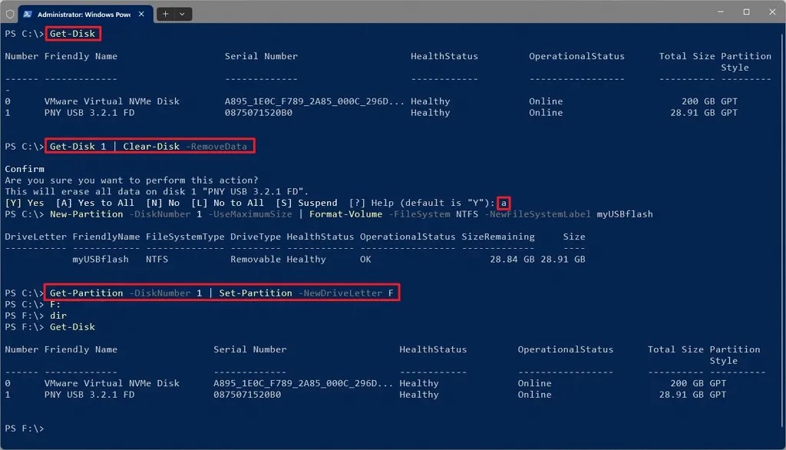786x450 pixels.
Task: Click the 'Confirm' prompt heading
Action: coord(25,169)
